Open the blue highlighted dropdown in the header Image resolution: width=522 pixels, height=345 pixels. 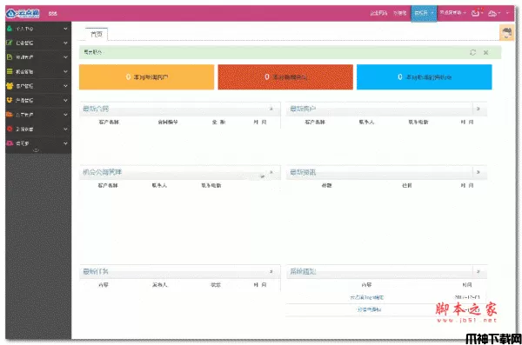click(x=424, y=13)
